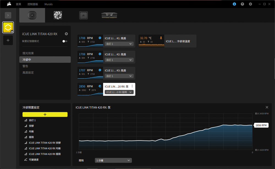Open the global settings gear icon

tap(251, 4)
